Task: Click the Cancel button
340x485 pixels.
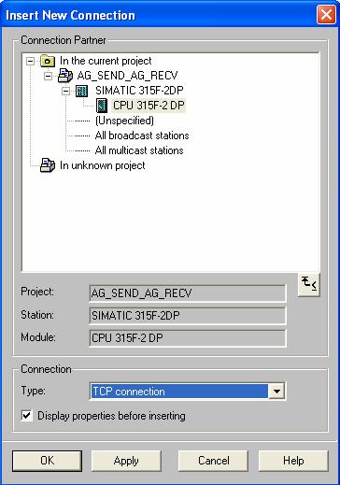Action: tap(213, 461)
